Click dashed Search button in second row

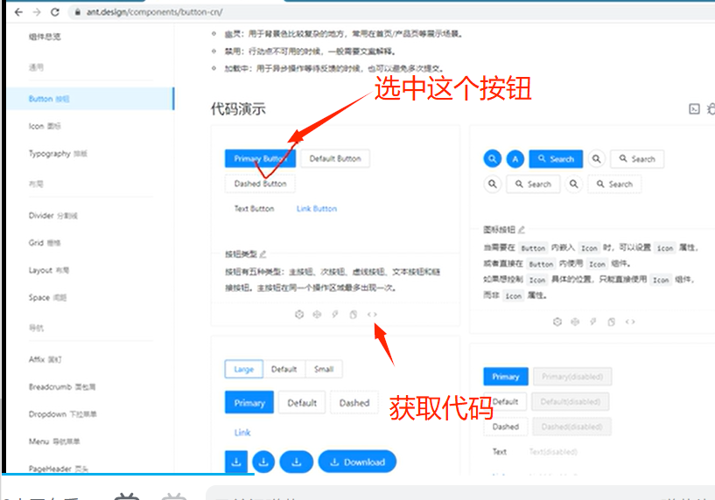coord(614,184)
